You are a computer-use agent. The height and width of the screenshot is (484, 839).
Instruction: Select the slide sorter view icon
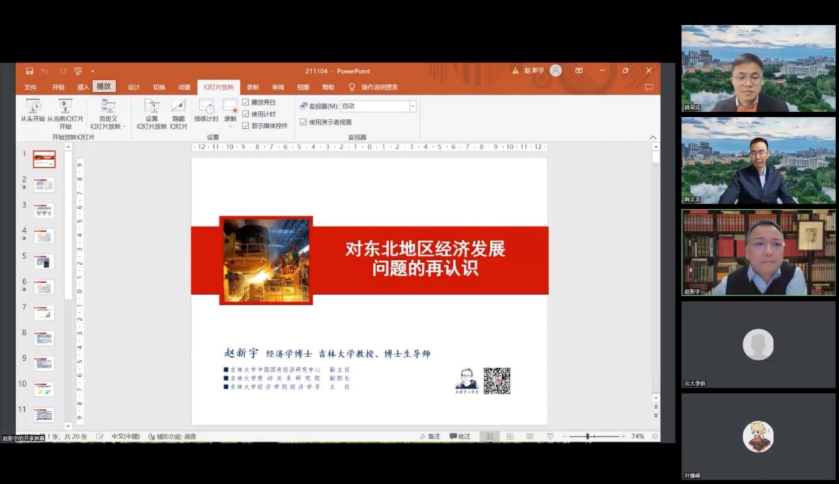tap(509, 436)
